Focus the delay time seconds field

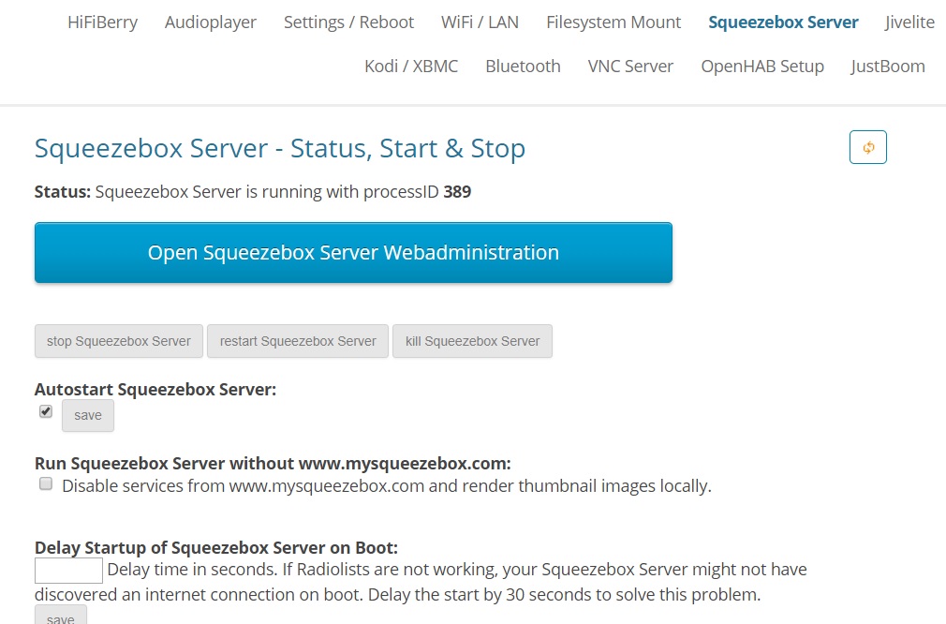pyautogui.click(x=68, y=571)
